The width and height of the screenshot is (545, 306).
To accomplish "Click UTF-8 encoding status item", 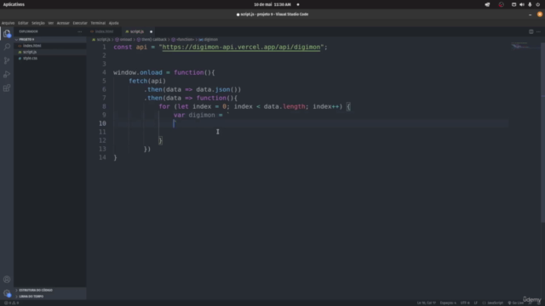I will coord(465,303).
